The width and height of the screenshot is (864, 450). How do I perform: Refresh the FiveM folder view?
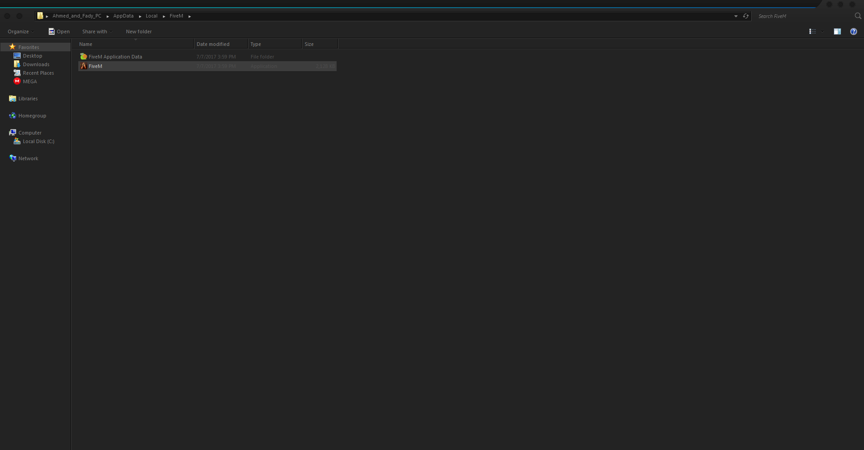pyautogui.click(x=746, y=16)
